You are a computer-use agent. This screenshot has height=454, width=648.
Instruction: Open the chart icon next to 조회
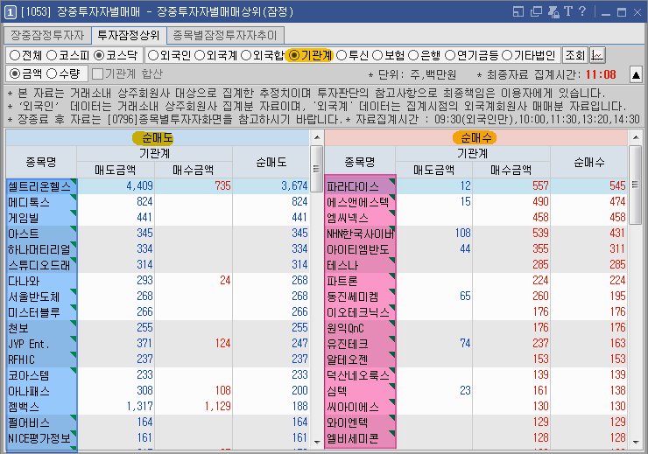[597, 55]
